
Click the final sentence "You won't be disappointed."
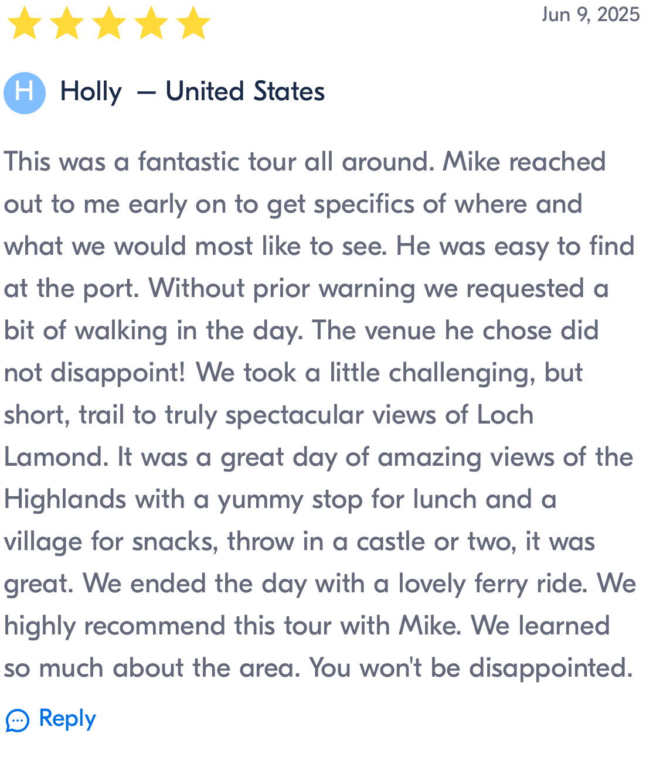pos(471,669)
